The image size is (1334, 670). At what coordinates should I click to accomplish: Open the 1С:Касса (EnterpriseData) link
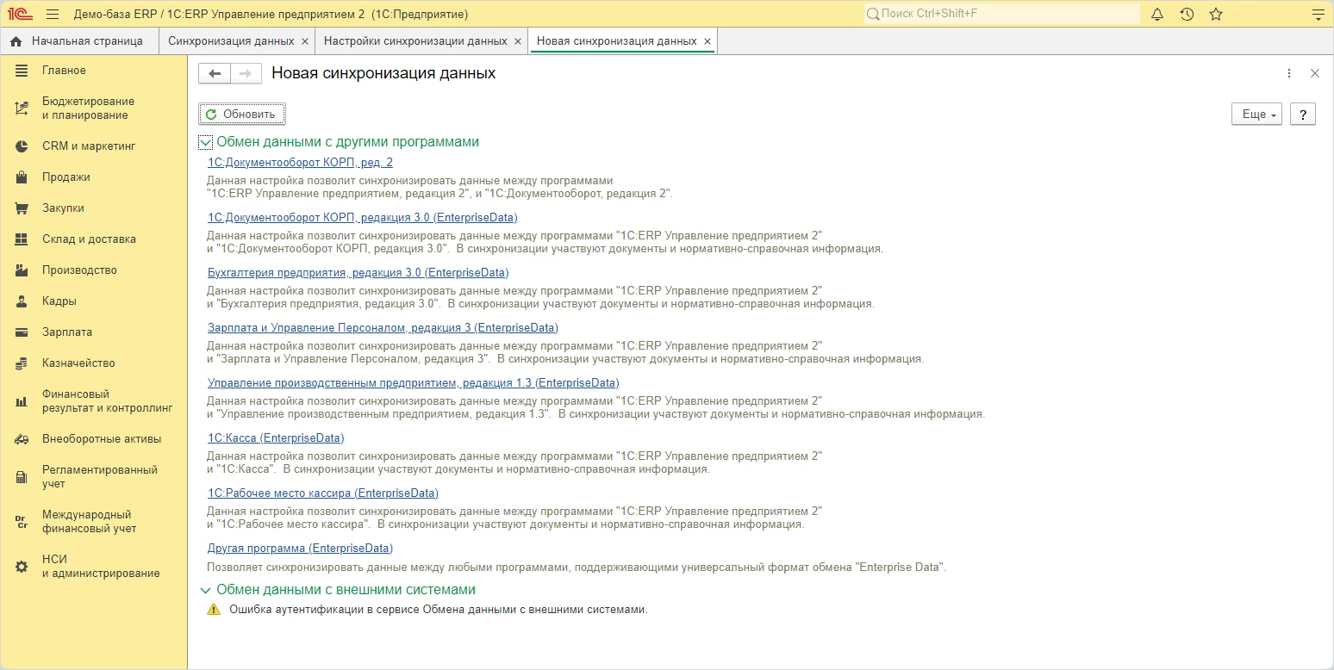pos(276,438)
